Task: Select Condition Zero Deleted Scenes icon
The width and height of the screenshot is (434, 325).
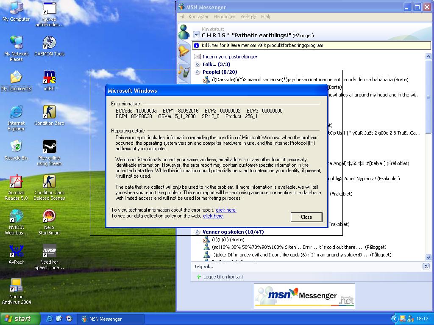Action: click(49, 187)
